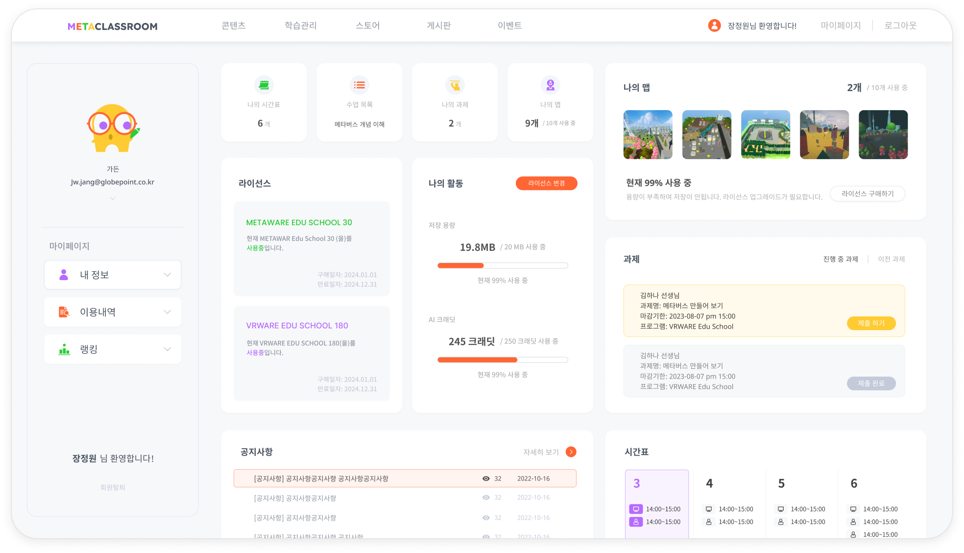The width and height of the screenshot is (964, 553).
Task: Switch to 이전 과제 view
Action: (x=891, y=259)
